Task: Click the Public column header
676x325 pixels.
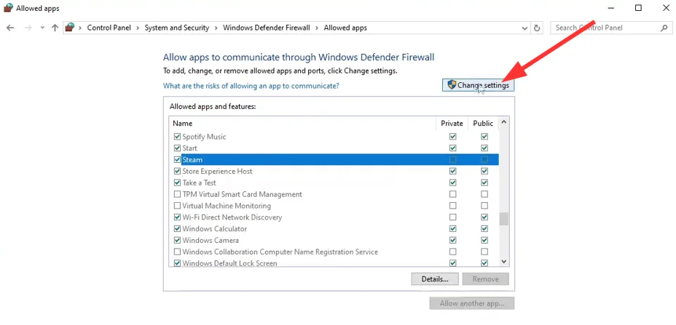Action: point(483,123)
